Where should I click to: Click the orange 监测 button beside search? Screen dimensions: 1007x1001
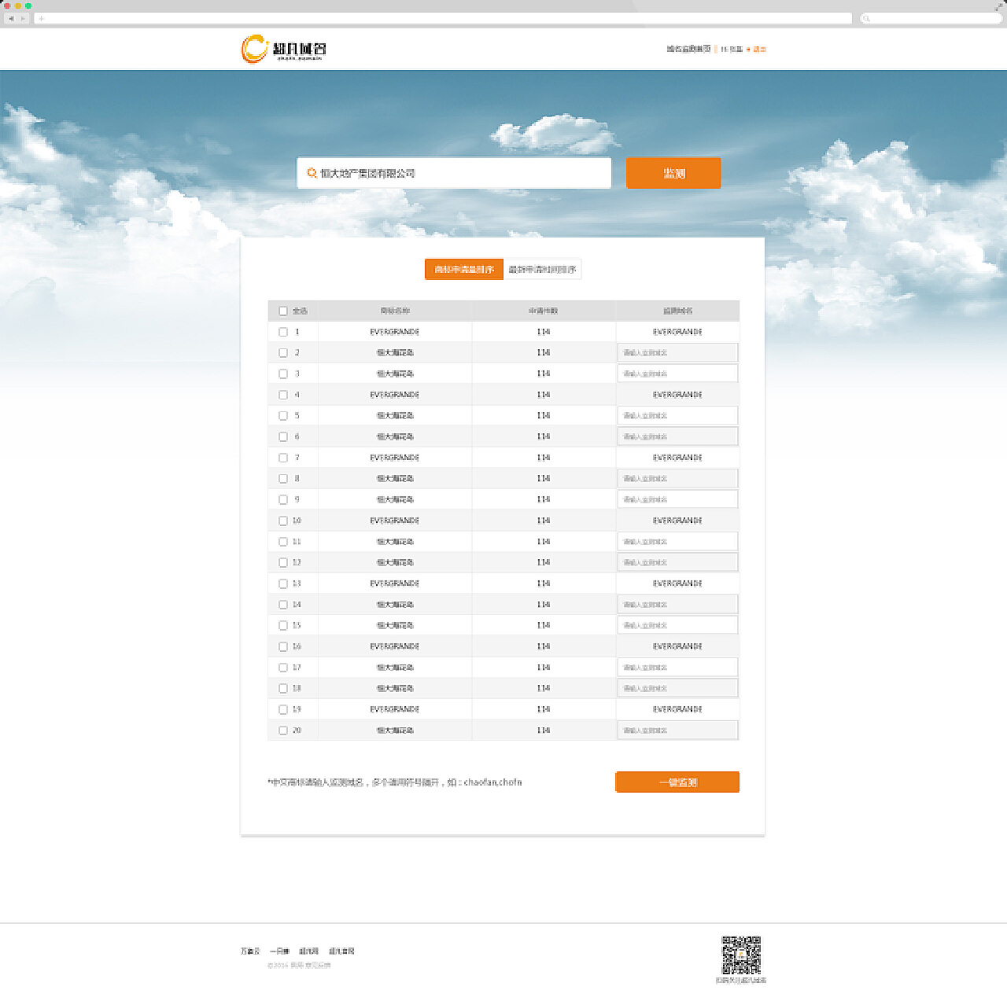tap(673, 173)
